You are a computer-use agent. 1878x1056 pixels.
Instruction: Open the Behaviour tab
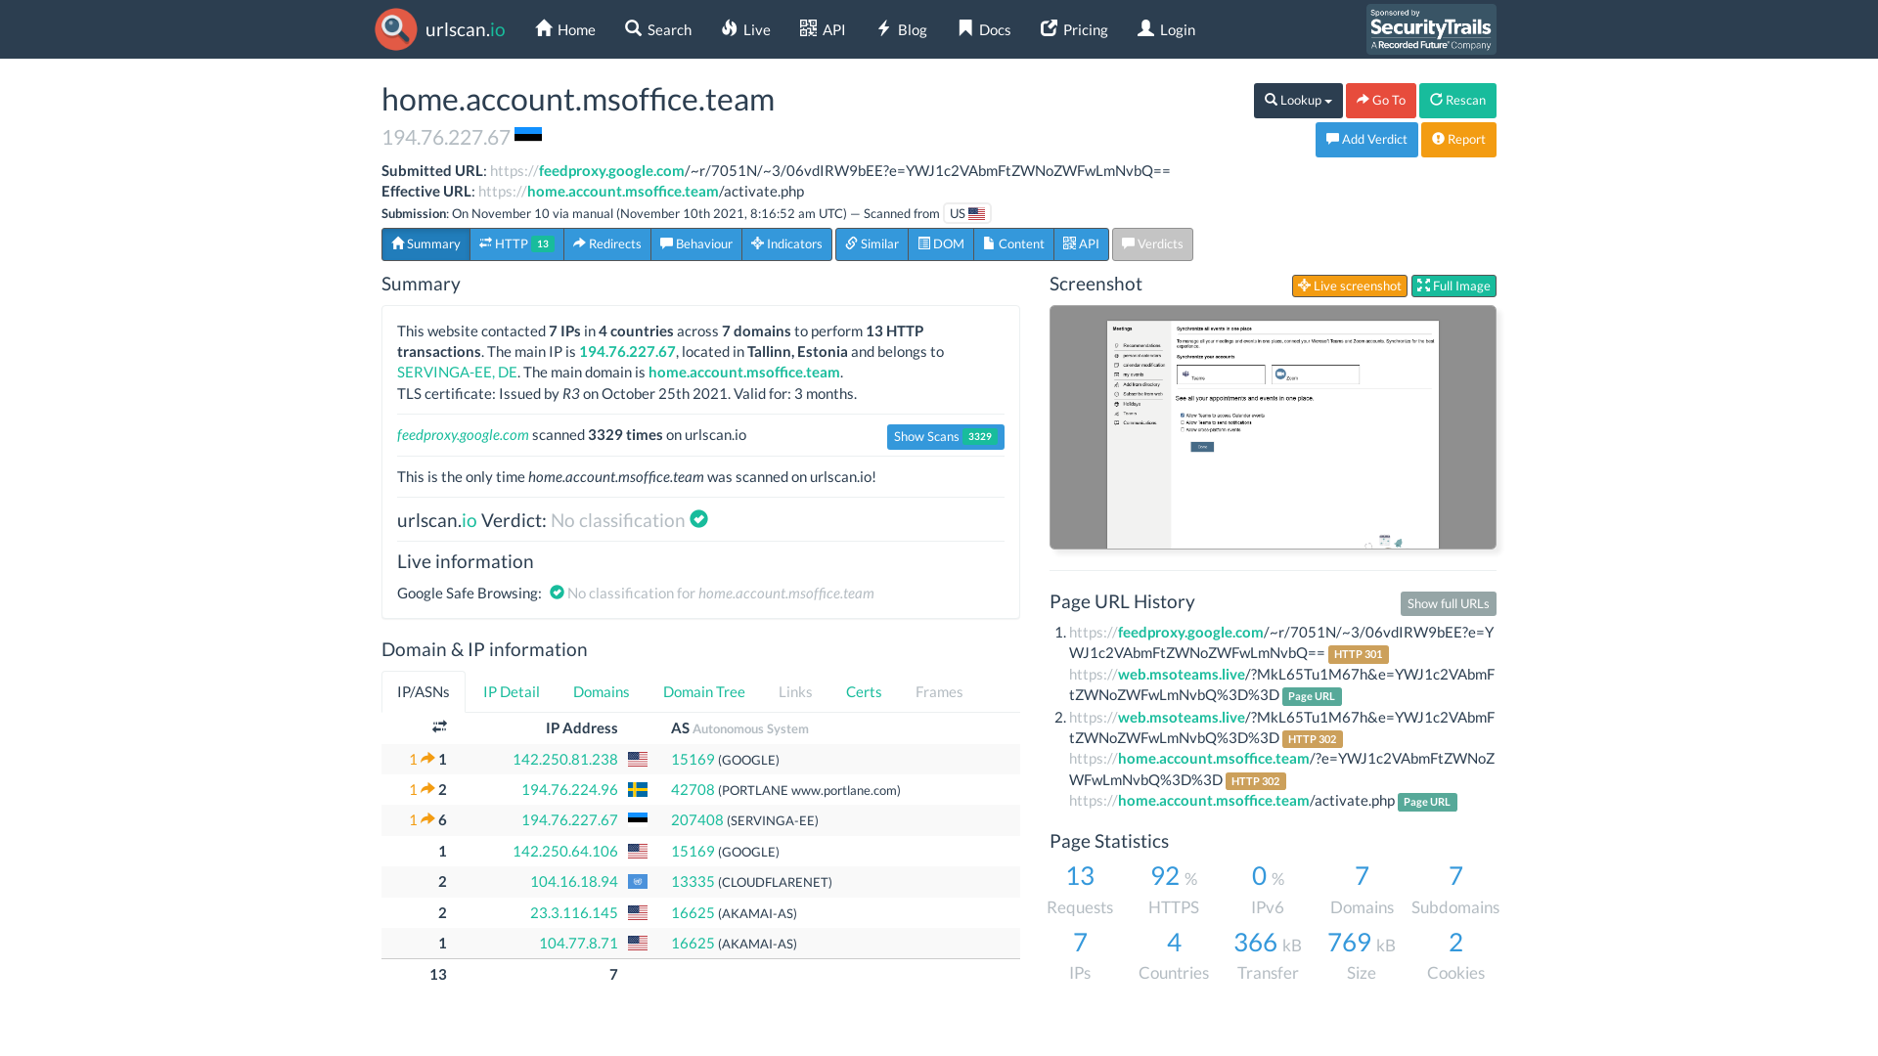pyautogui.click(x=696, y=244)
